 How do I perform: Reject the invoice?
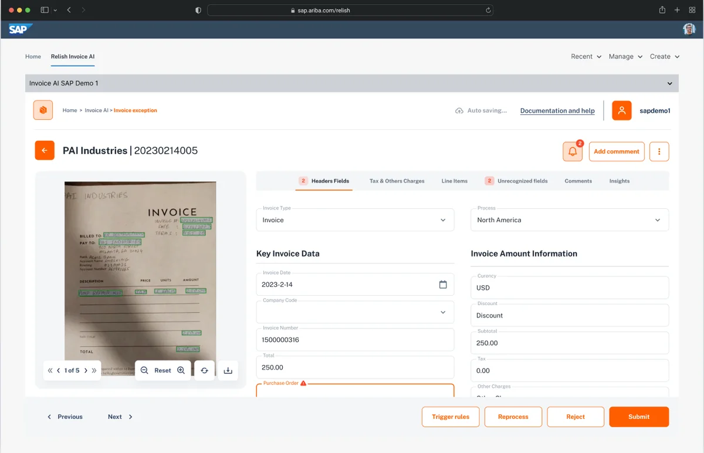pyautogui.click(x=576, y=417)
